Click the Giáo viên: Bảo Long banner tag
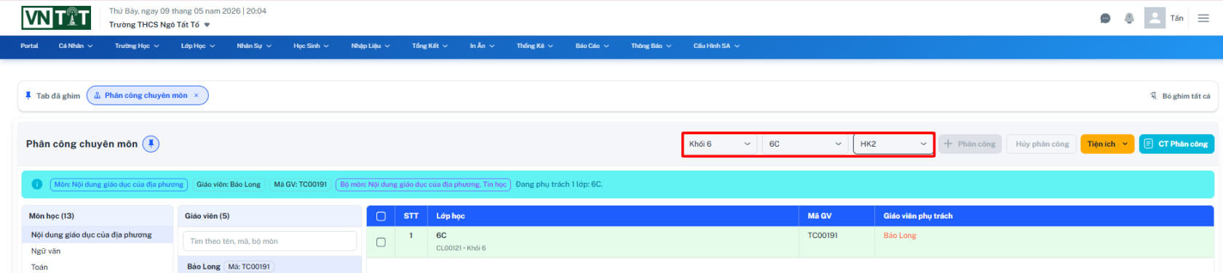Viewport: 1223px width, 273px height. click(x=229, y=184)
